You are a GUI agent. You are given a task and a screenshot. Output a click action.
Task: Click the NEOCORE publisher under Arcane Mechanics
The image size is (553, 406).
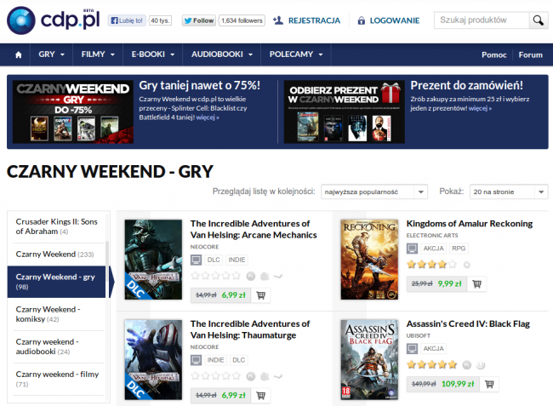point(204,247)
